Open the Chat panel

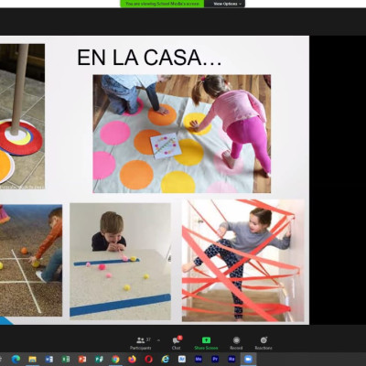[x=176, y=343]
